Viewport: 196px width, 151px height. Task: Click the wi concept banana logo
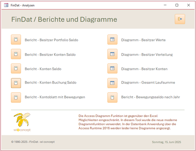coord(22,122)
